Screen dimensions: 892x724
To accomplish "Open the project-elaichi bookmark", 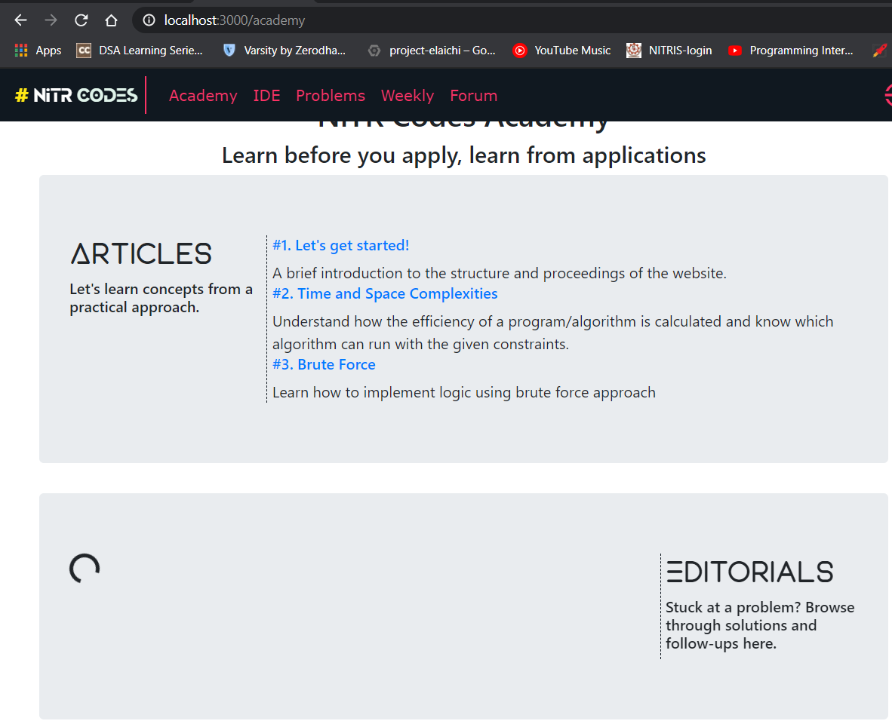I will point(432,51).
